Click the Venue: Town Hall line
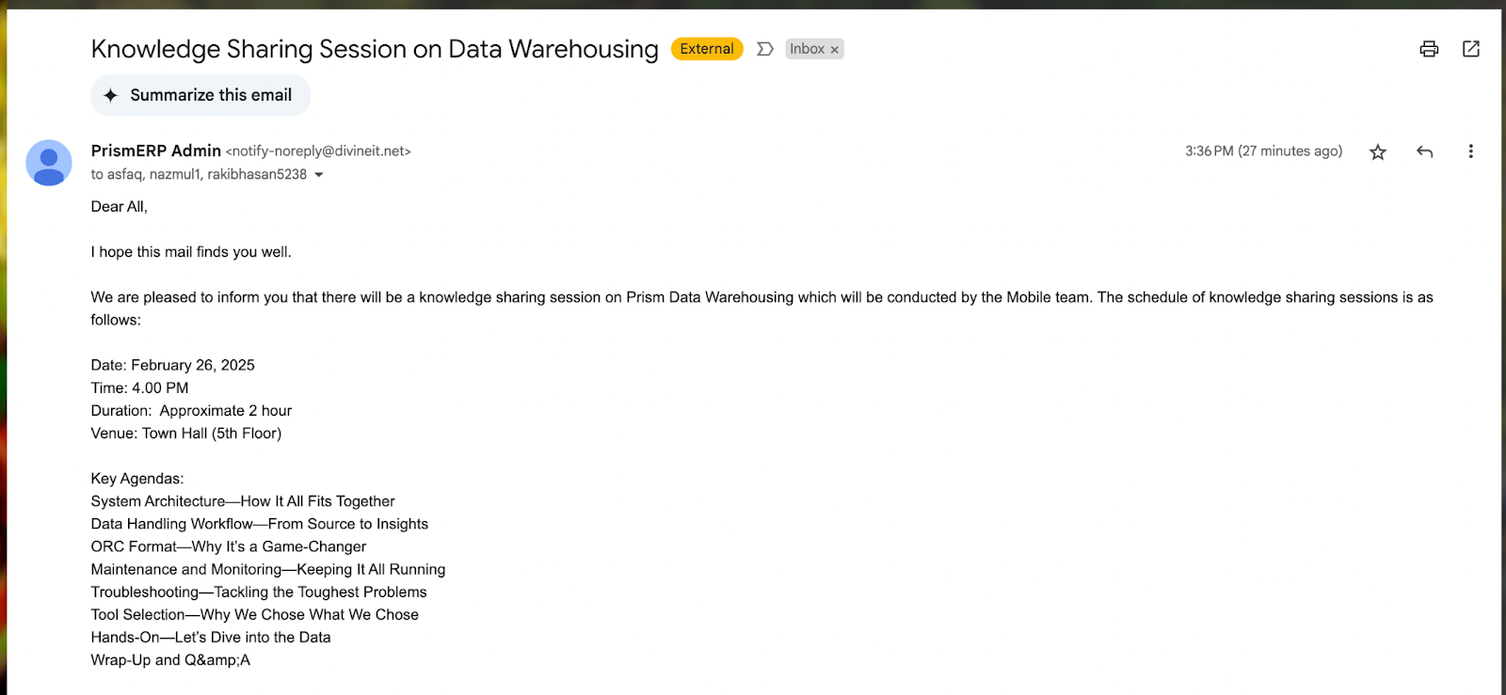 (x=186, y=434)
